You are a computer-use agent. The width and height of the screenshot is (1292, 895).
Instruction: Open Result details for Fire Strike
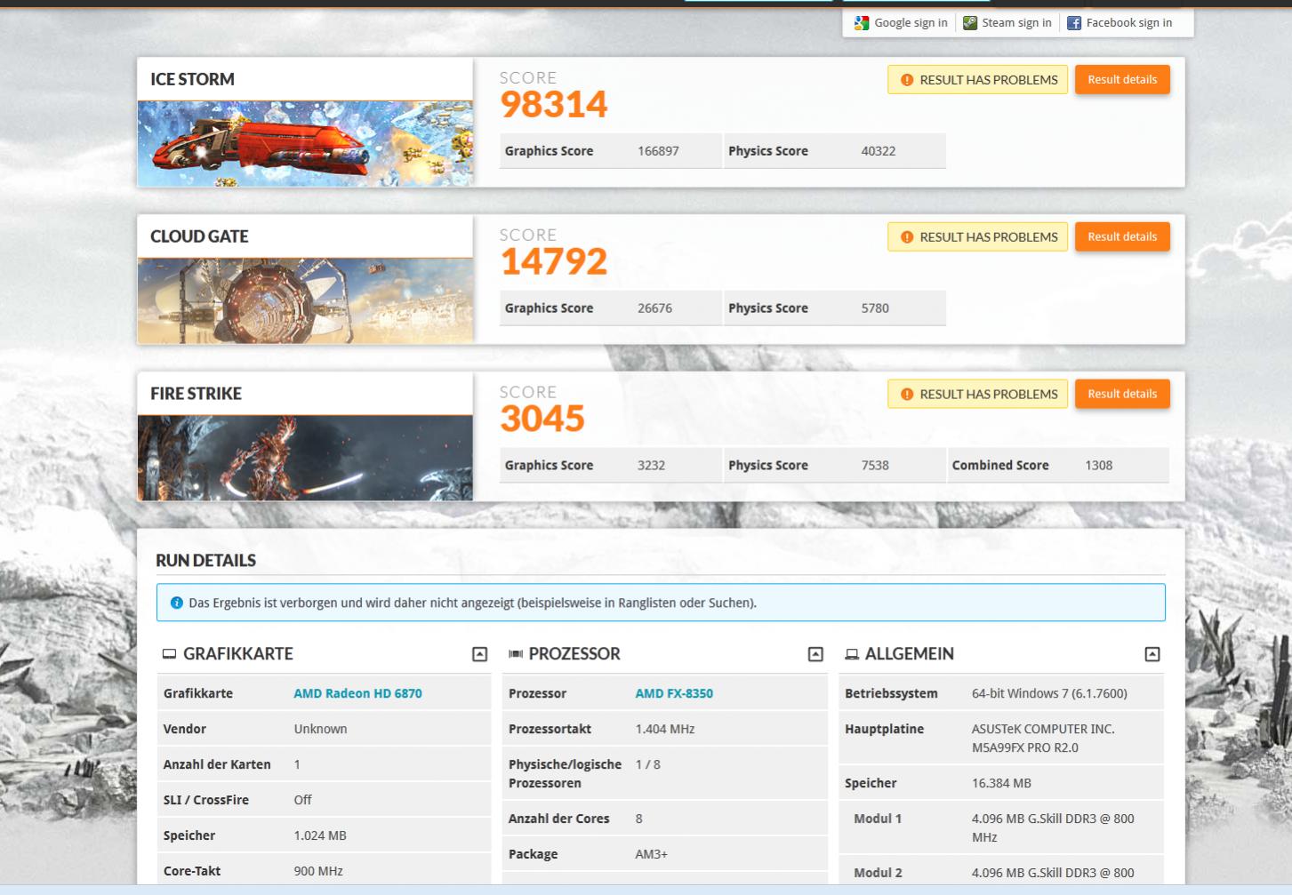tap(1122, 394)
